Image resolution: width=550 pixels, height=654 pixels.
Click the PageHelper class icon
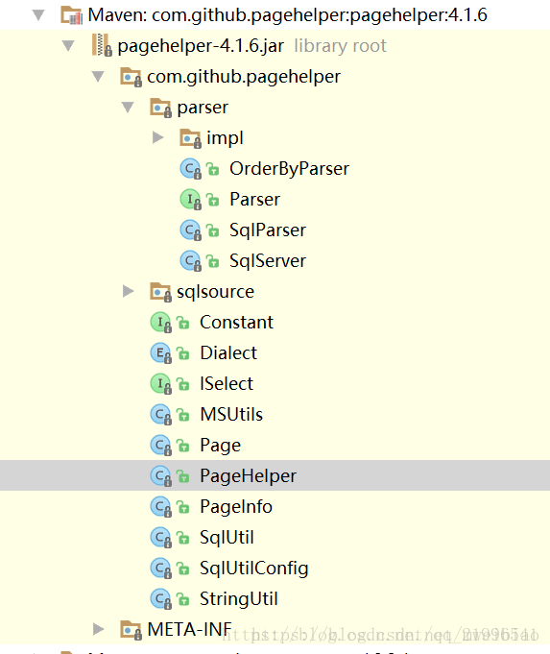(x=161, y=476)
